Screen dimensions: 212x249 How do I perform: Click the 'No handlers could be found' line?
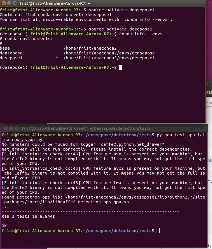coord(83,144)
